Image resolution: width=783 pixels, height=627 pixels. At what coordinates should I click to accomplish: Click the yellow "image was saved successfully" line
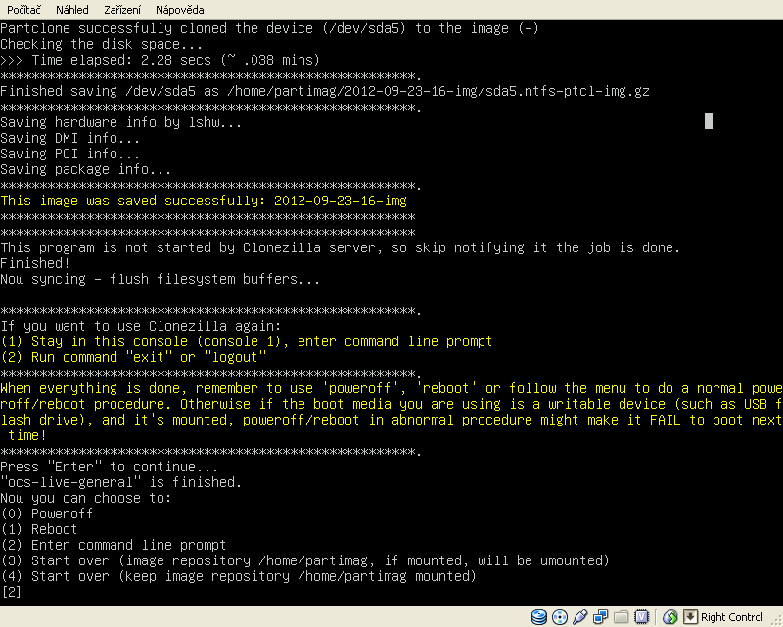click(204, 201)
